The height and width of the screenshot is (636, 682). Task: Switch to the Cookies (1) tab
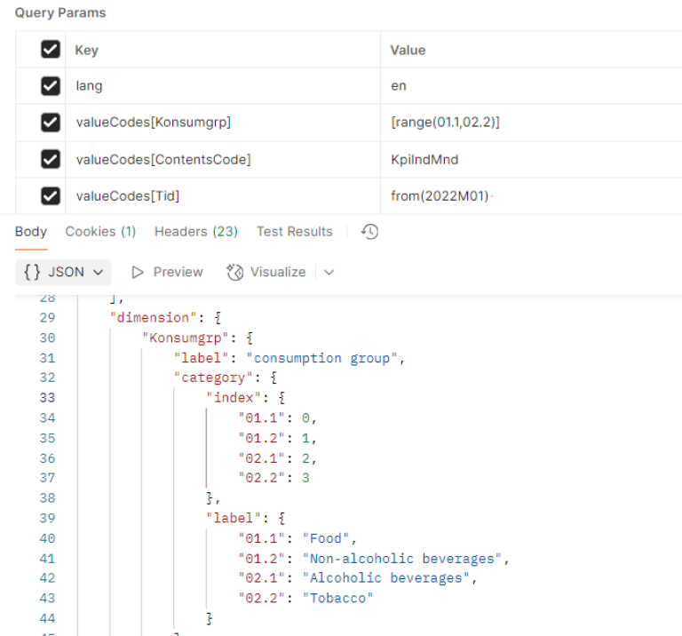100,232
